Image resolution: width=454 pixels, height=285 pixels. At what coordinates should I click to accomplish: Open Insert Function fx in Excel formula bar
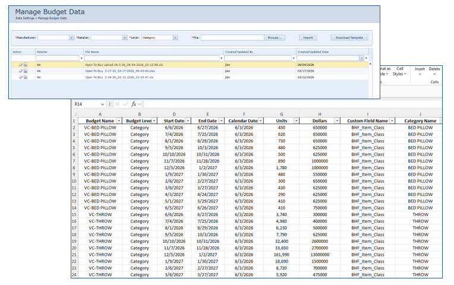pos(134,104)
